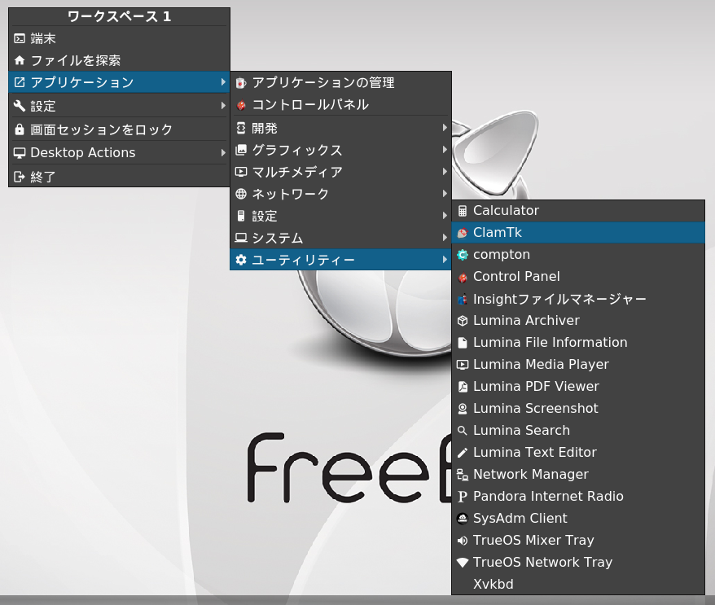Click the Insightファイルマネージャー icon
The width and height of the screenshot is (715, 605).
[x=463, y=299]
